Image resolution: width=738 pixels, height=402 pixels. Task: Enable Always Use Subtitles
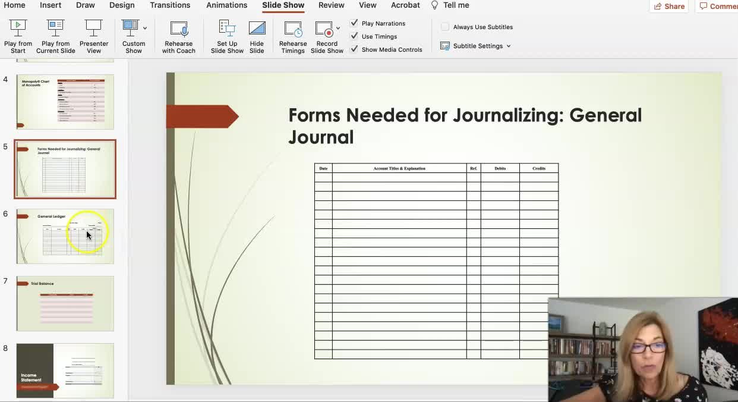point(445,27)
